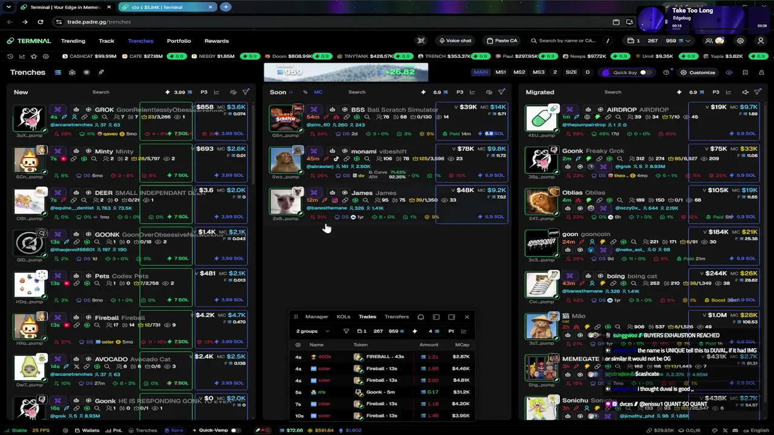
Task: Select the MAIN preset tab
Action: tap(481, 72)
